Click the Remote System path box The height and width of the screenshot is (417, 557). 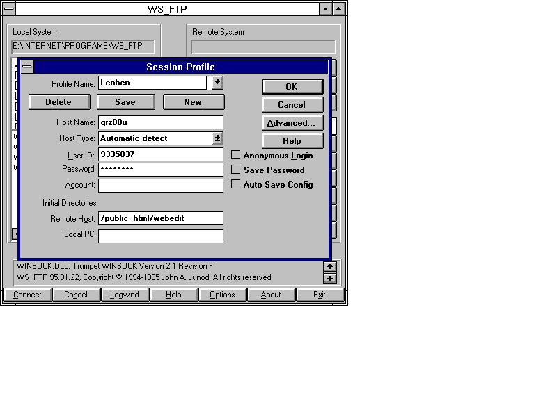(x=263, y=47)
